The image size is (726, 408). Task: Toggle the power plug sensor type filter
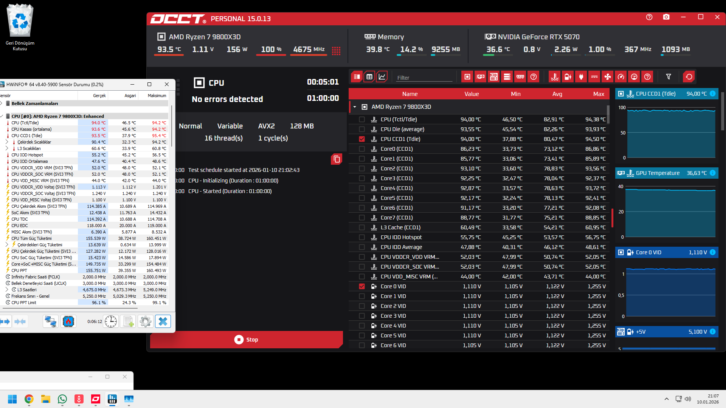point(581,77)
